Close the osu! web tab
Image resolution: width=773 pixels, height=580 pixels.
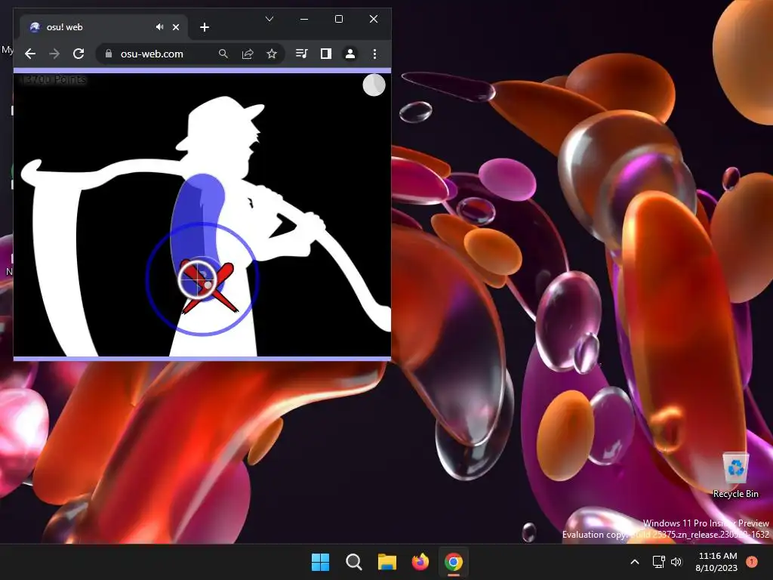point(176,27)
